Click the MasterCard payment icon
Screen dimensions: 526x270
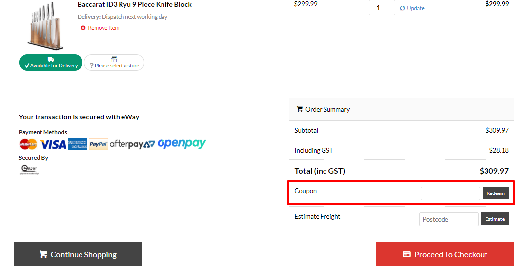pos(28,144)
